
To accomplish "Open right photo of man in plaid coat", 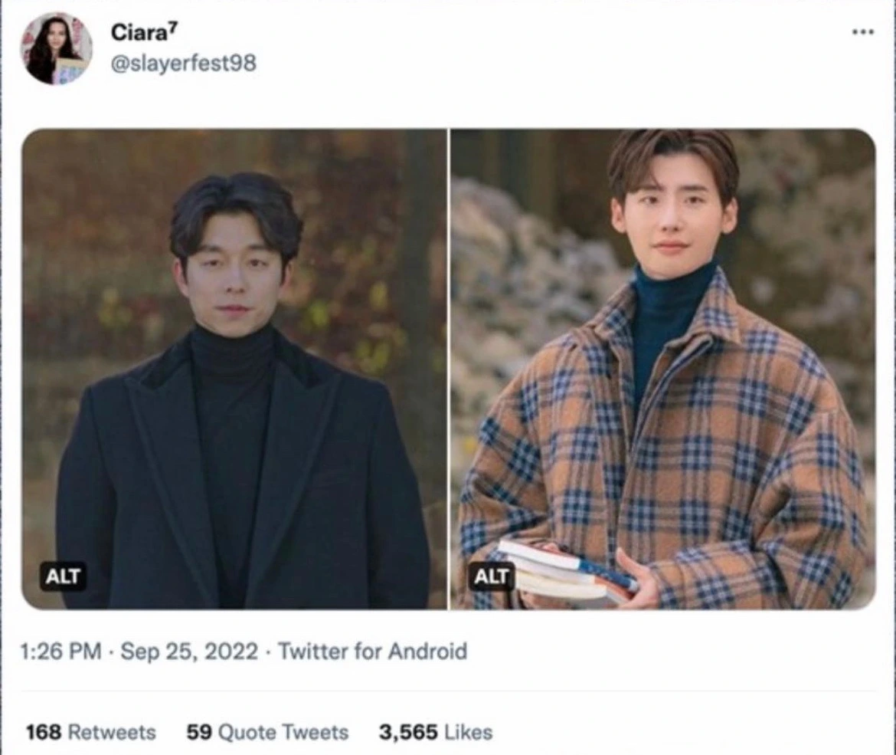I will (x=663, y=369).
